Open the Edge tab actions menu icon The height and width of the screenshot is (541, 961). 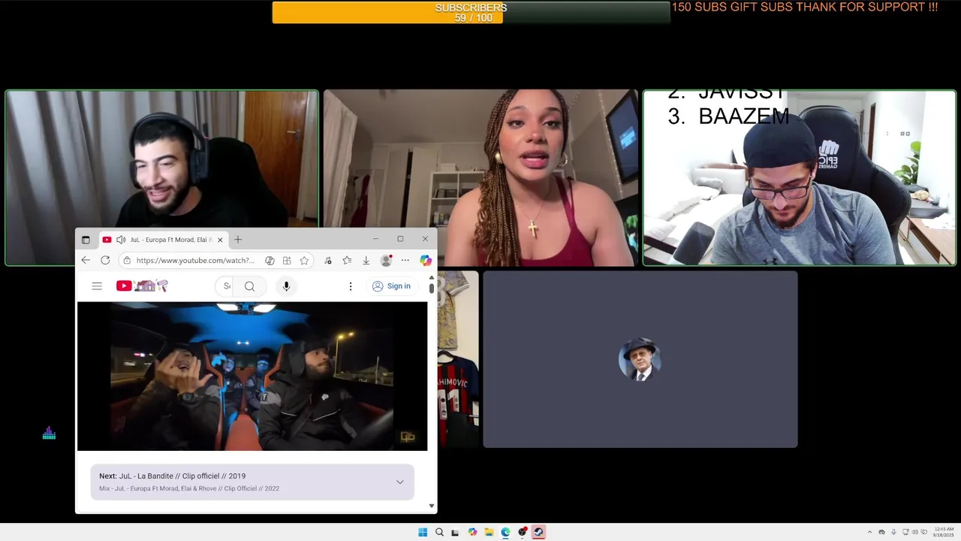86,240
